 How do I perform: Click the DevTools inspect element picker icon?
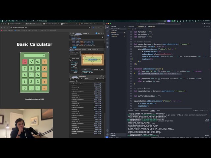(71, 33)
